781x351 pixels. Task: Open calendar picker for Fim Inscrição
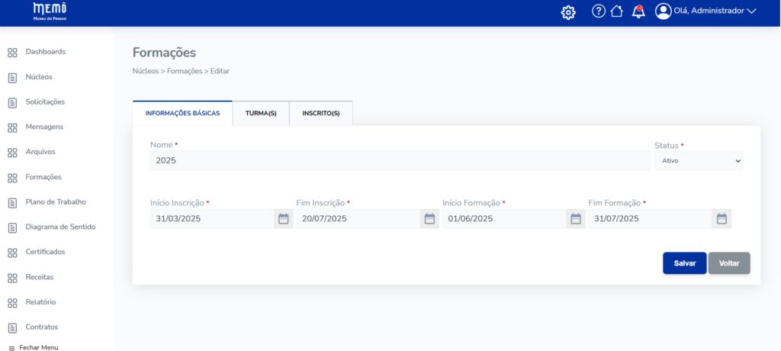(429, 219)
